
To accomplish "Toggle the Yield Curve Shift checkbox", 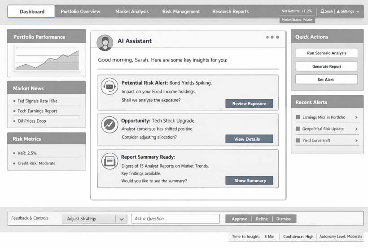I will click(298, 140).
